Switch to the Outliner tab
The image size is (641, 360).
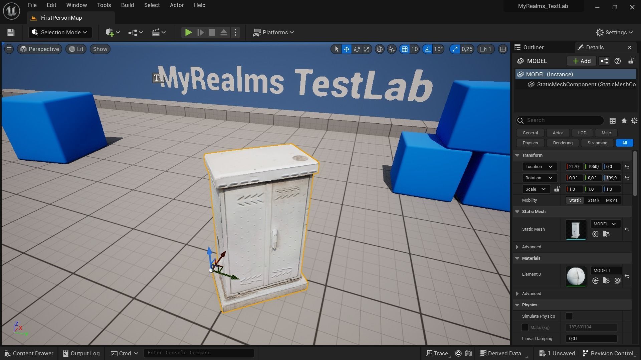tap(533, 47)
